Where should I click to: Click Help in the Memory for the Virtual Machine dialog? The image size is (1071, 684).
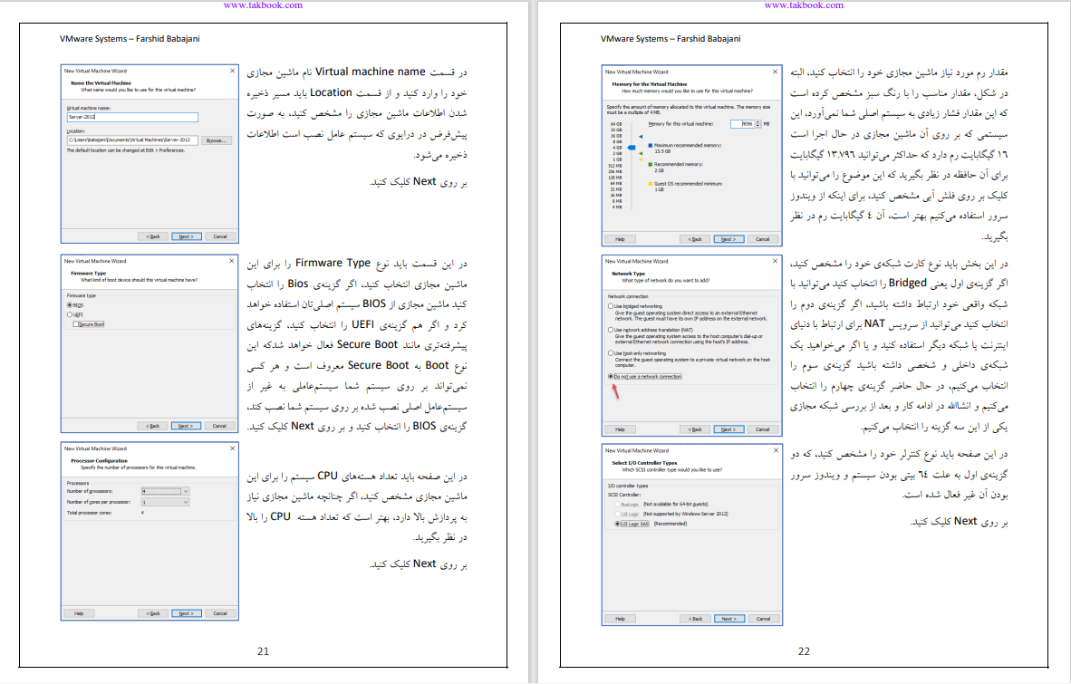click(620, 239)
